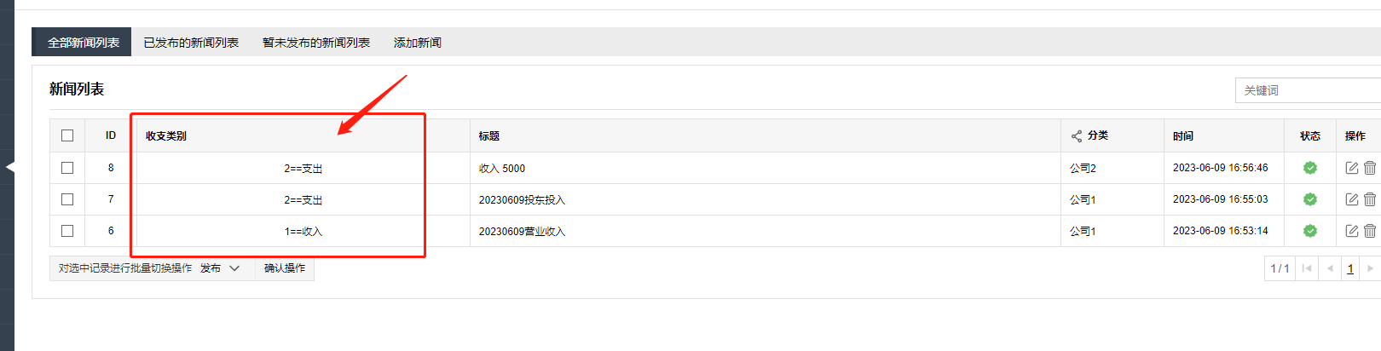The image size is (1381, 351).
Task: Check the checkbox for record ID 8
Action: (x=67, y=168)
